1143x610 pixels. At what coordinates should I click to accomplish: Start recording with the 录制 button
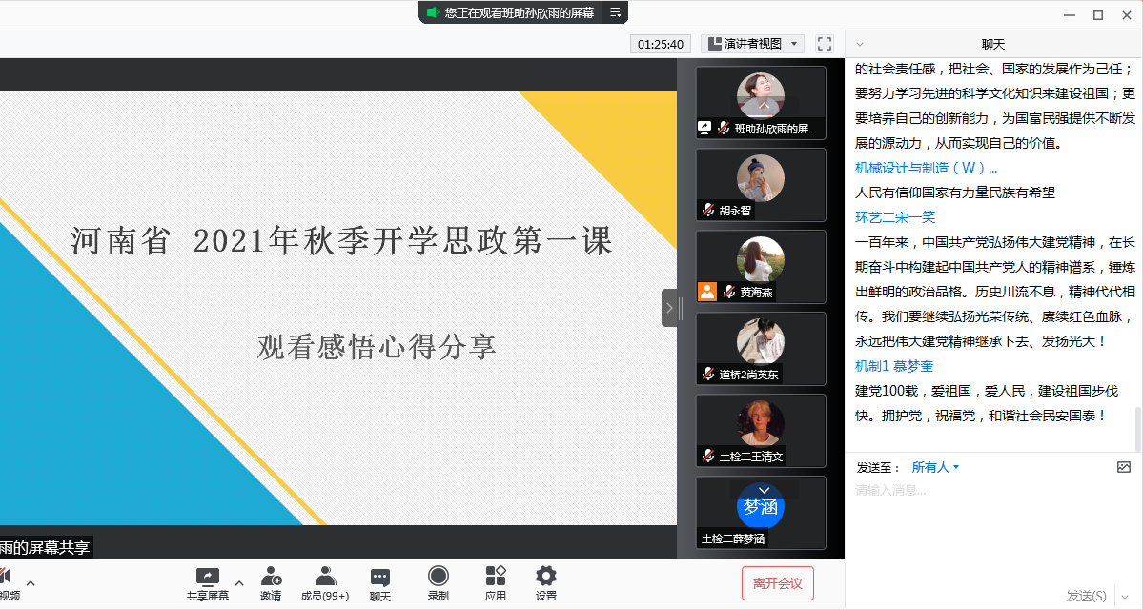click(439, 583)
